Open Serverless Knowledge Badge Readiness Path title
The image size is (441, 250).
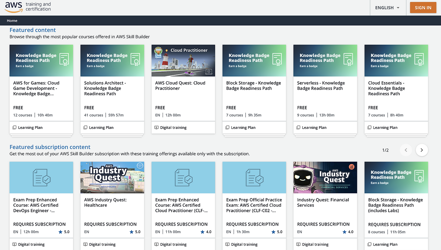[x=321, y=86]
